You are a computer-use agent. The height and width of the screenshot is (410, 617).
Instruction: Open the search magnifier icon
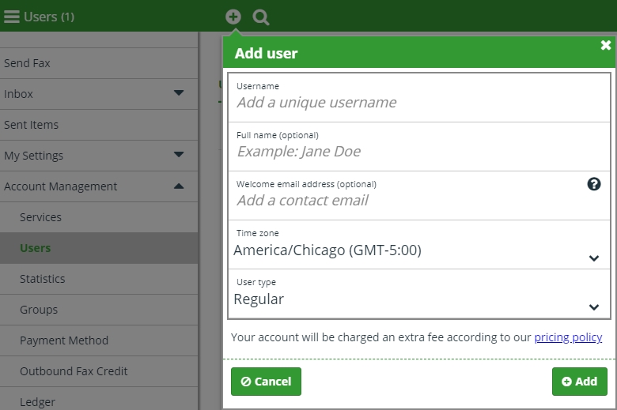261,17
